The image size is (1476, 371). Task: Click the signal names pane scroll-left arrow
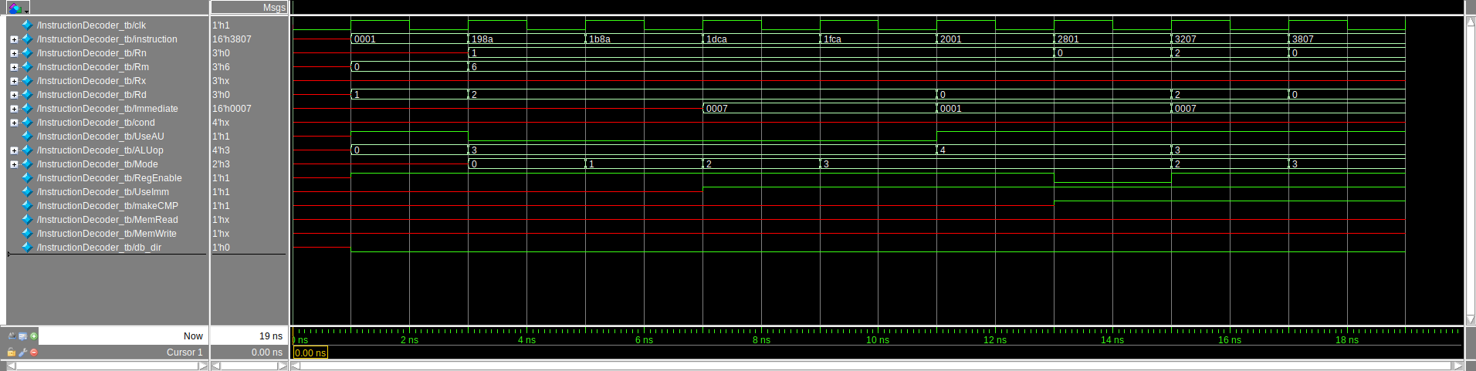click(12, 366)
